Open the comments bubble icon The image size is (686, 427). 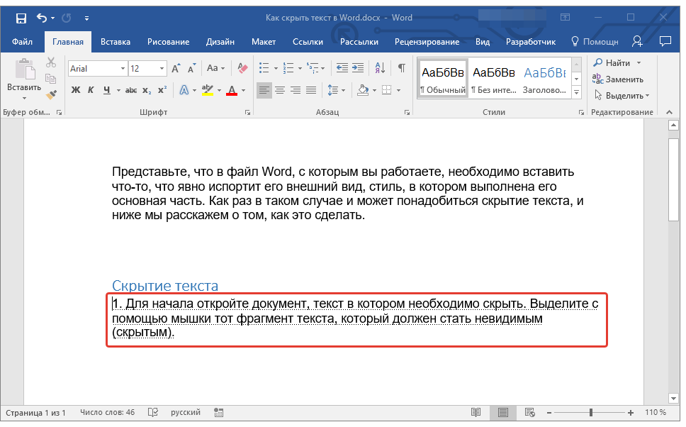pos(665,42)
